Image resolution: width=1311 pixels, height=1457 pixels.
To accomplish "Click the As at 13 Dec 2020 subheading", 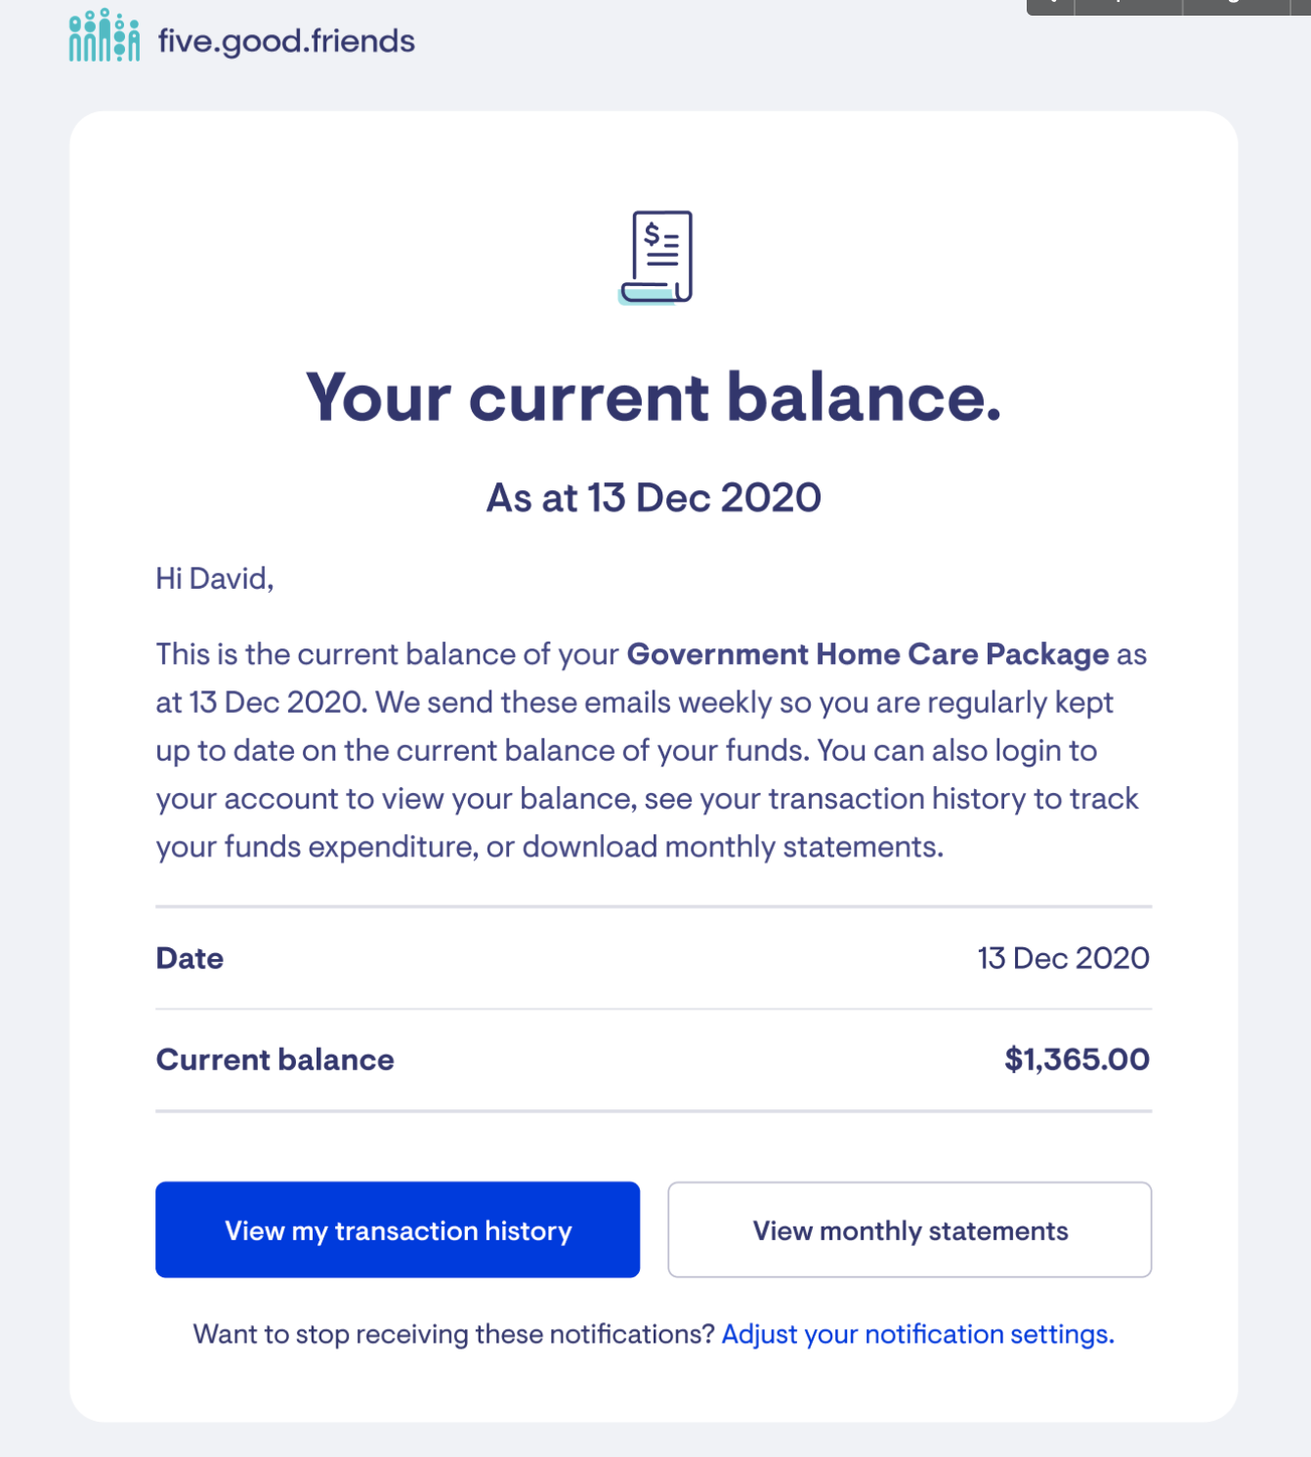I will (654, 498).
